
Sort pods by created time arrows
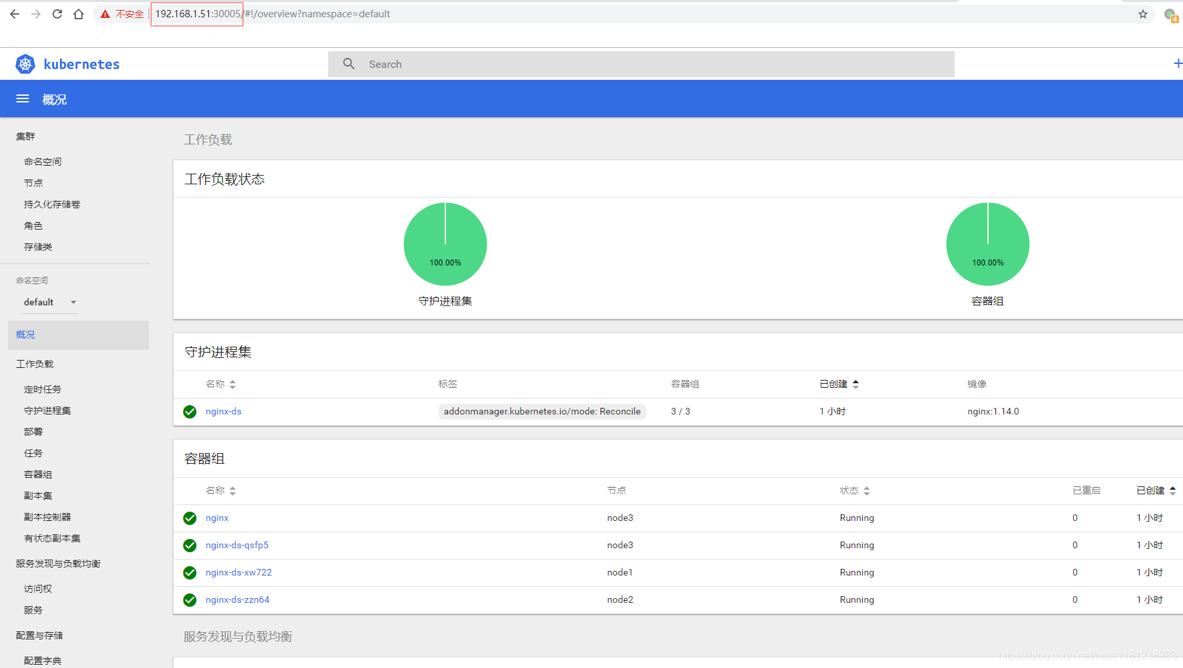coord(1172,491)
